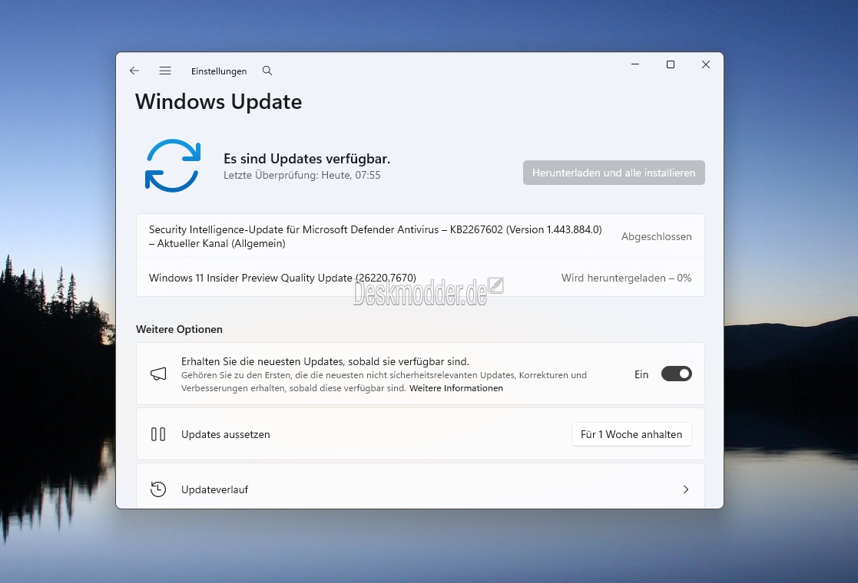Click the pause icon beside Updates aussetzen
The height and width of the screenshot is (583, 858).
tap(158, 434)
